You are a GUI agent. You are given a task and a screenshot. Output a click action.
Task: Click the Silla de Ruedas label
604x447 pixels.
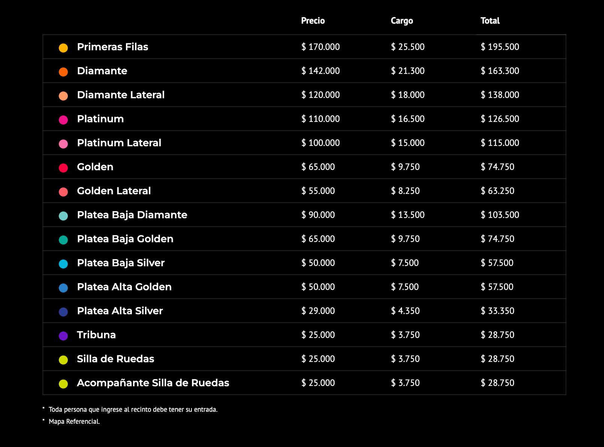pyautogui.click(x=115, y=359)
